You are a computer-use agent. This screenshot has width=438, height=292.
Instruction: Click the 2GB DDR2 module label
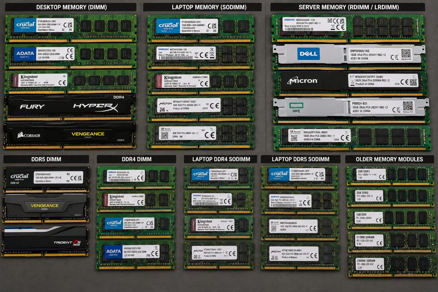click(370, 196)
